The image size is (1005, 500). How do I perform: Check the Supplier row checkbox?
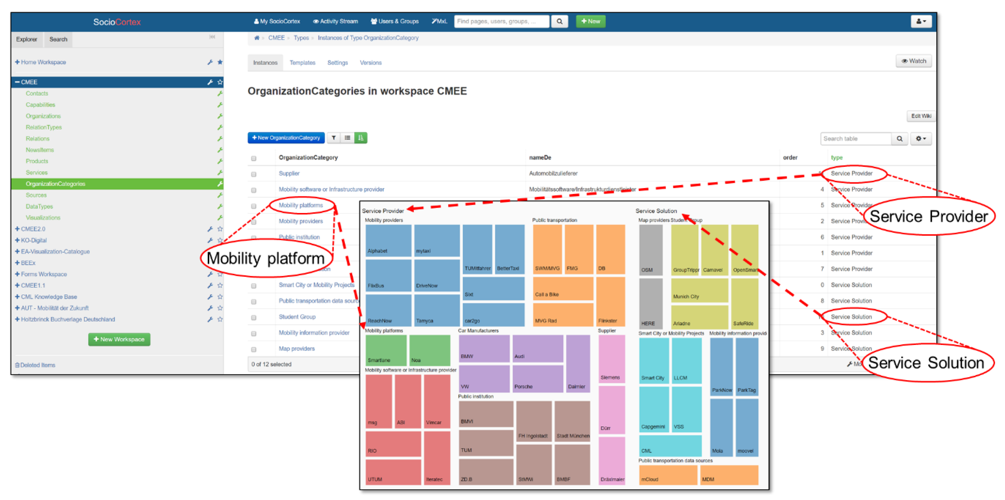point(254,174)
